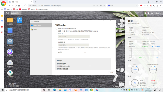Open a new browser tab with plus
Screen dimensions: 163x92
(36, 2)
